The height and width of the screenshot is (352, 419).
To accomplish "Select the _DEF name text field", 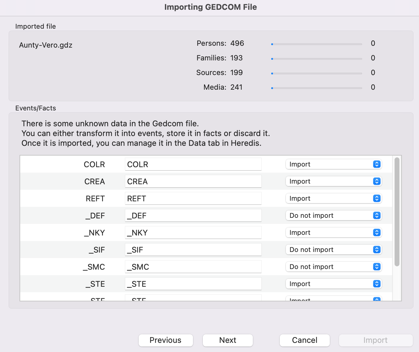I will pos(193,216).
